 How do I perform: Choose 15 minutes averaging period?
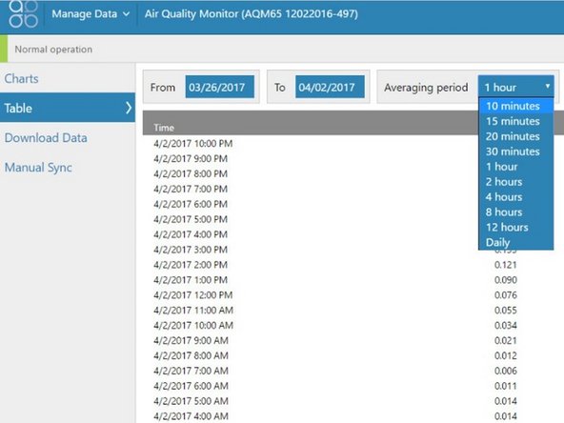pyautogui.click(x=515, y=121)
